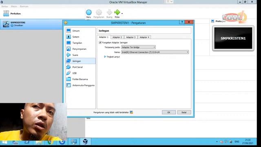Switch to the Adaptor 1 tab
Image resolution: width=261 pixels, height=147 pixels.
[x=104, y=37]
